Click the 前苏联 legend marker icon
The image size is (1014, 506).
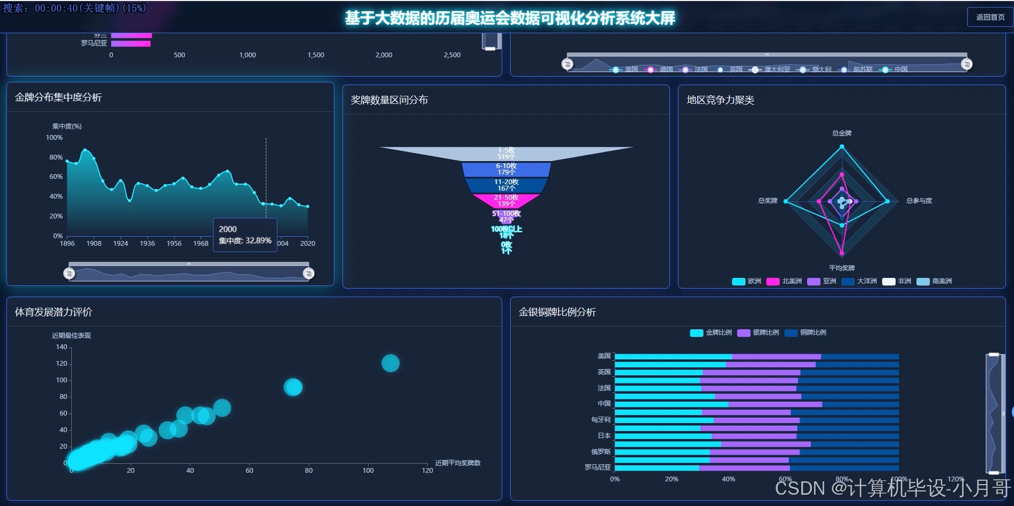(844, 69)
